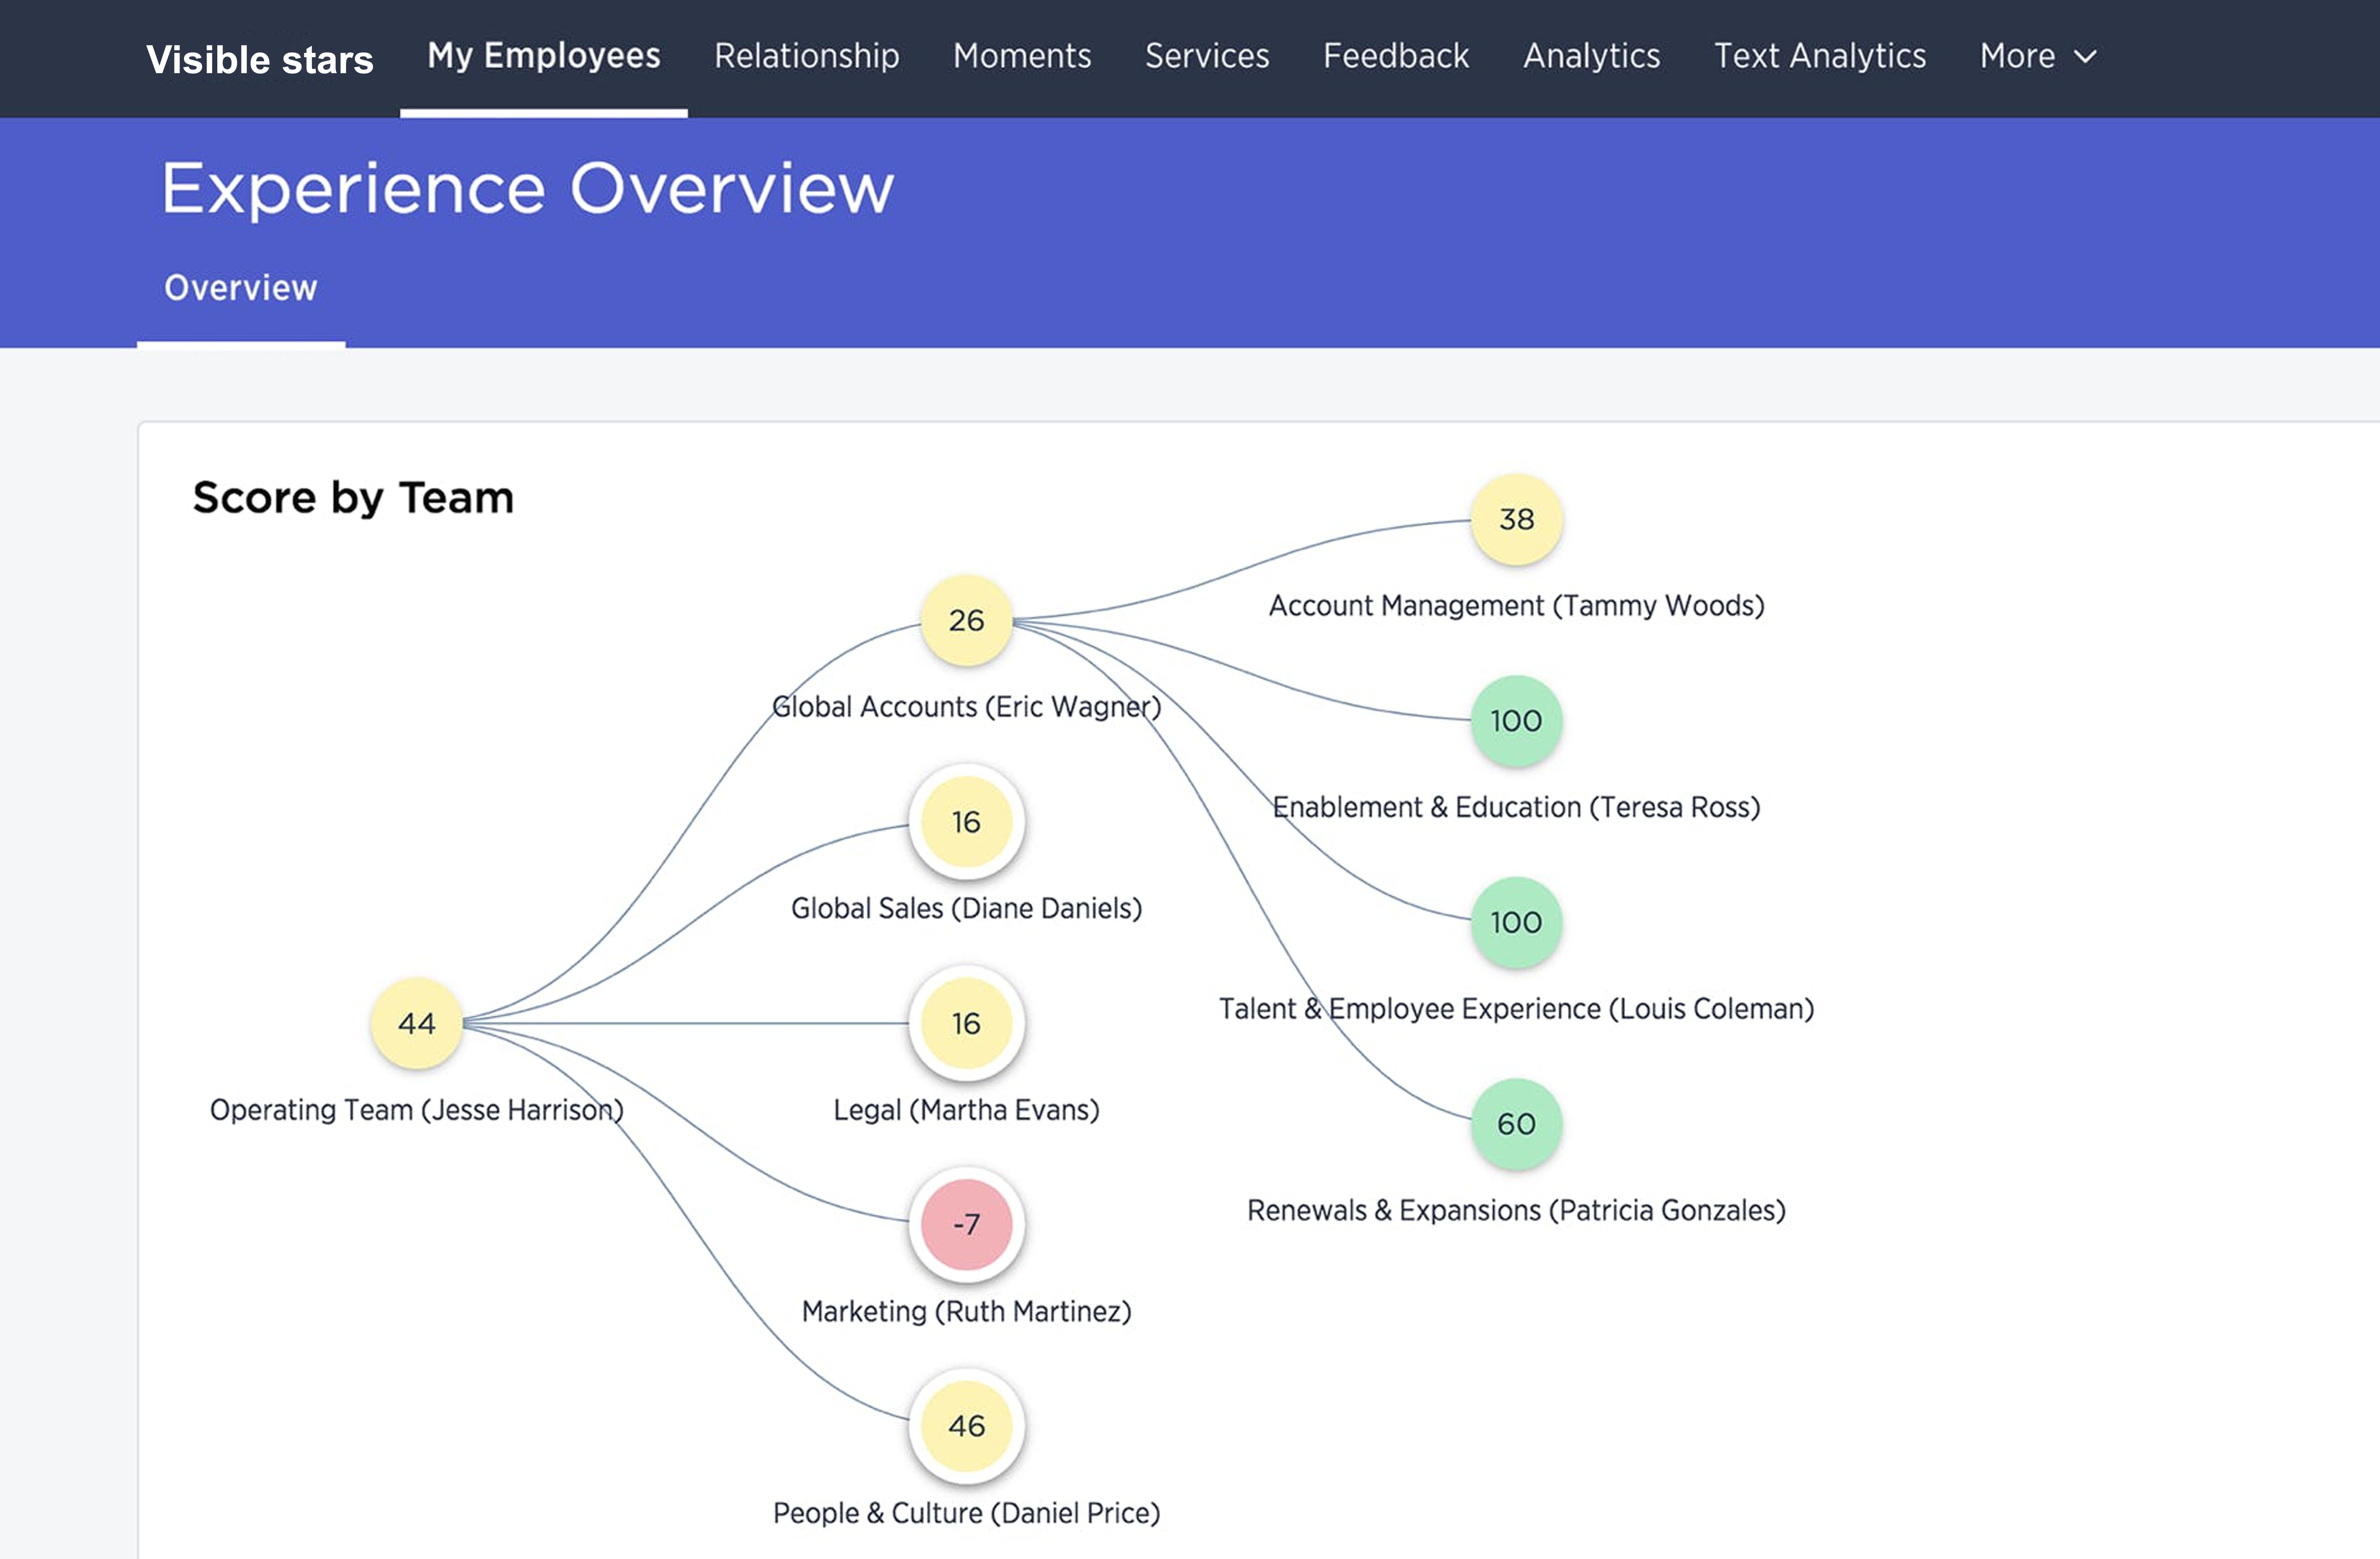Navigate to the Analytics tab
2380x1559 pixels.
click(1591, 56)
